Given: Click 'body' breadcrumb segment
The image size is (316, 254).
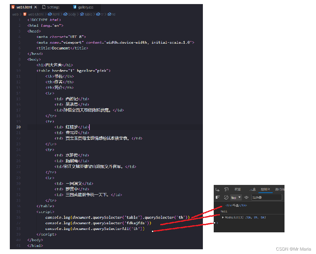Looking at the screenshot, I should [72, 14].
